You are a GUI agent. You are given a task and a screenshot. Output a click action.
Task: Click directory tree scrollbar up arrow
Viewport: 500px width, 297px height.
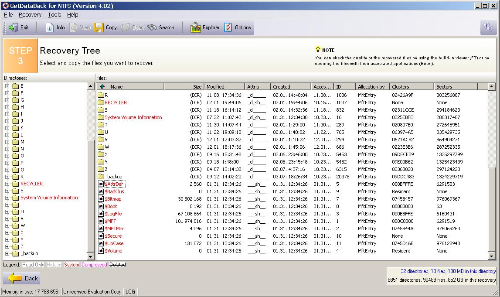[x=90, y=86]
